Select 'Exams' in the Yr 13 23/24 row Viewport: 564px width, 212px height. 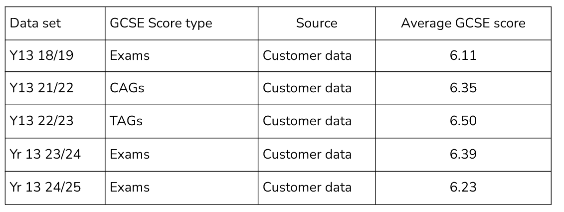[x=130, y=155]
